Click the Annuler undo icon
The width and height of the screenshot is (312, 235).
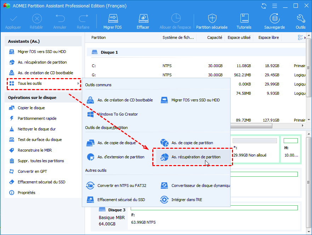point(60,18)
